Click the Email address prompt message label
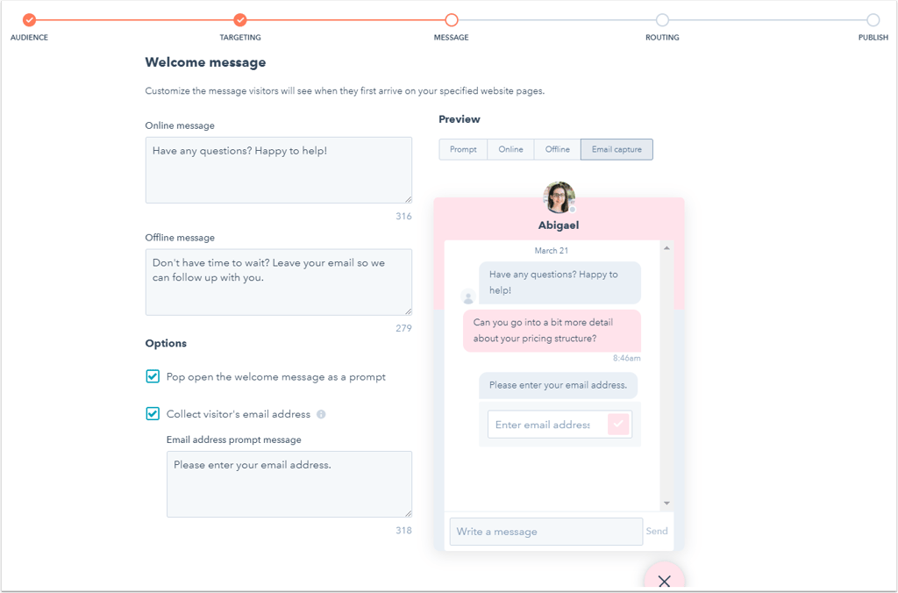Viewport: 898px width, 593px height. 233,440
